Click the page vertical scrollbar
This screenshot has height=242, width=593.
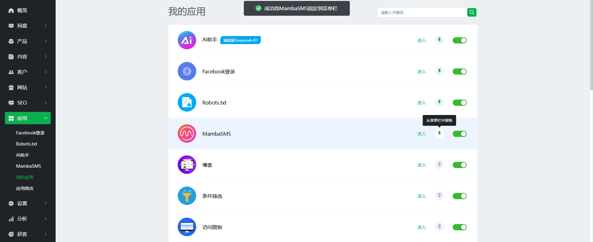pyautogui.click(x=591, y=46)
